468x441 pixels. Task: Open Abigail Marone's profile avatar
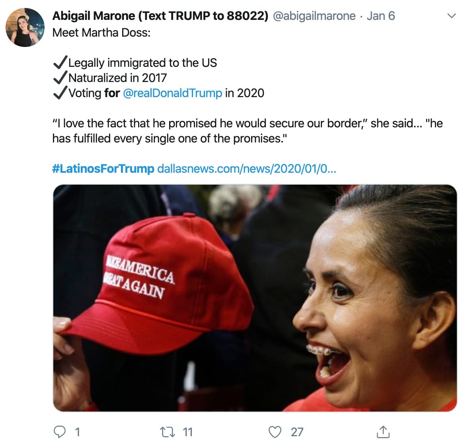click(25, 27)
